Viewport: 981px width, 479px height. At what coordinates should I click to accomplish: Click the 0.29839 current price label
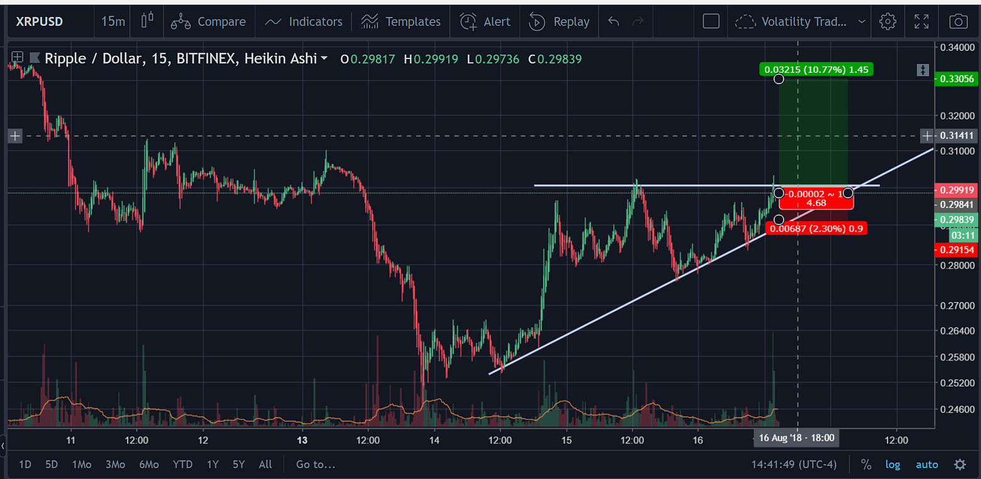(957, 219)
